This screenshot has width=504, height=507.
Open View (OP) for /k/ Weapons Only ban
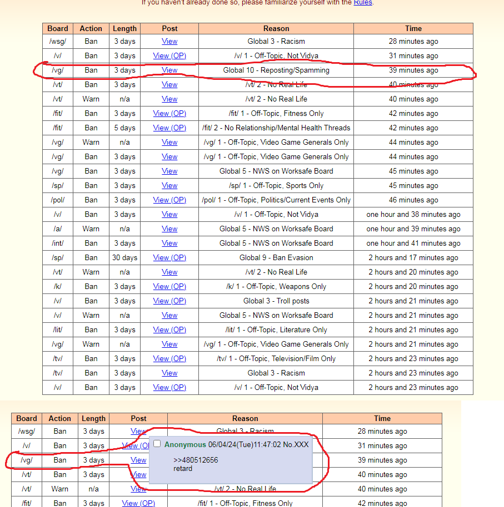(169, 286)
